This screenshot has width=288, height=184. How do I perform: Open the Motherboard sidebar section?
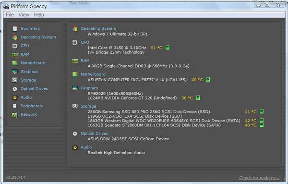pyautogui.click(x=33, y=63)
